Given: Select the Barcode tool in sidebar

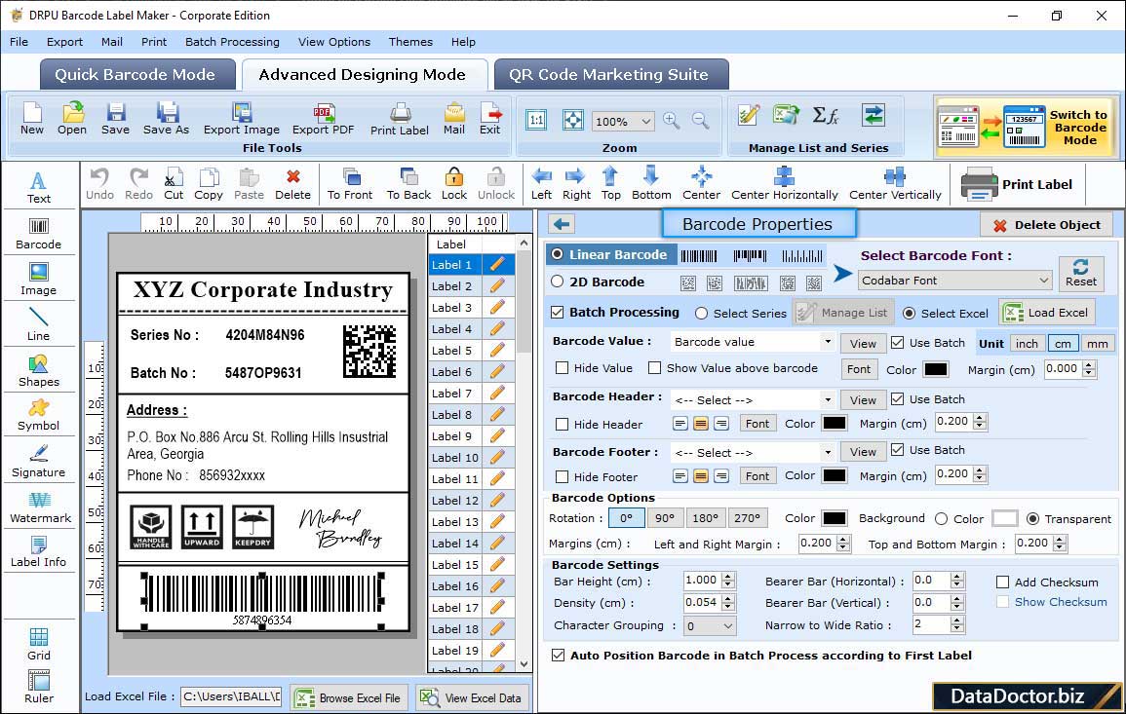Looking at the screenshot, I should pos(39,234).
